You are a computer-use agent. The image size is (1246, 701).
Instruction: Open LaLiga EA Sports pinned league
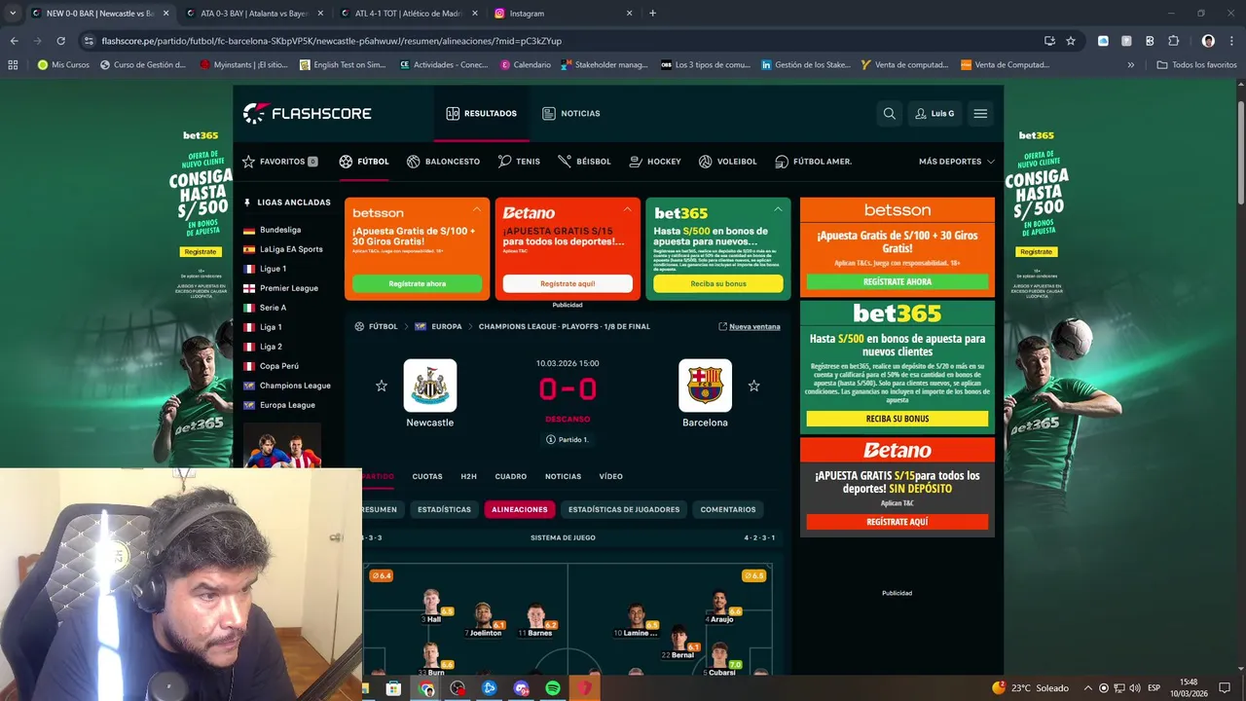click(291, 249)
